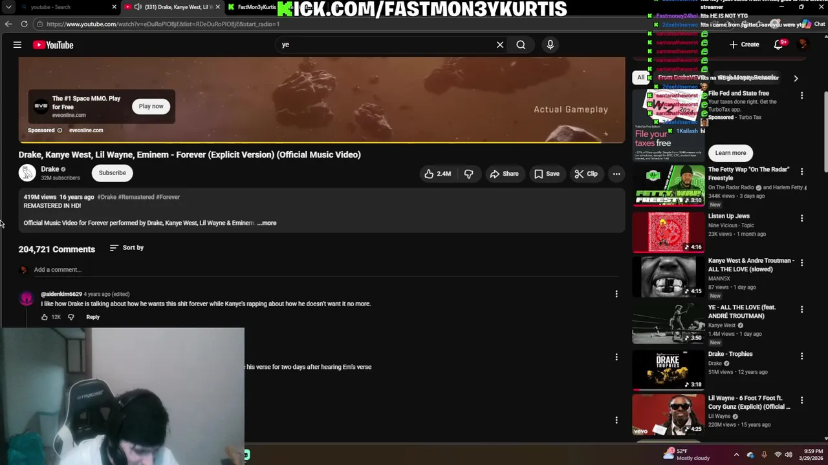Click Learn more on the TurboTax ad

pos(730,153)
